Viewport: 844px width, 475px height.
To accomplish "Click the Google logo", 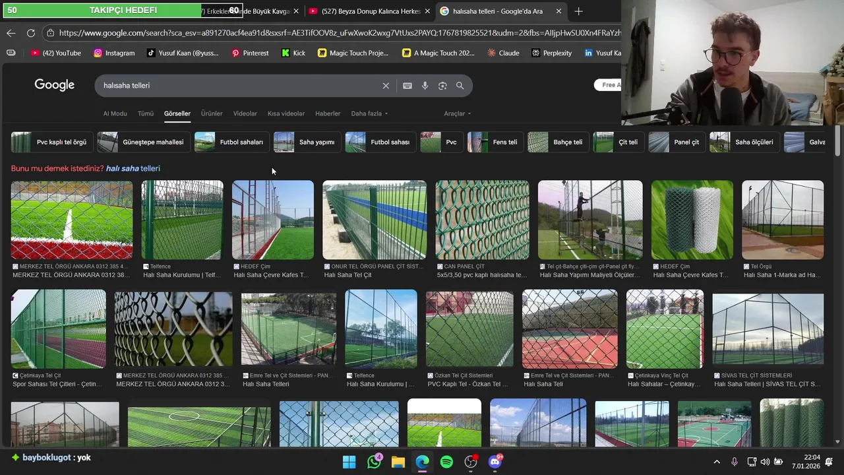I will pyautogui.click(x=55, y=85).
